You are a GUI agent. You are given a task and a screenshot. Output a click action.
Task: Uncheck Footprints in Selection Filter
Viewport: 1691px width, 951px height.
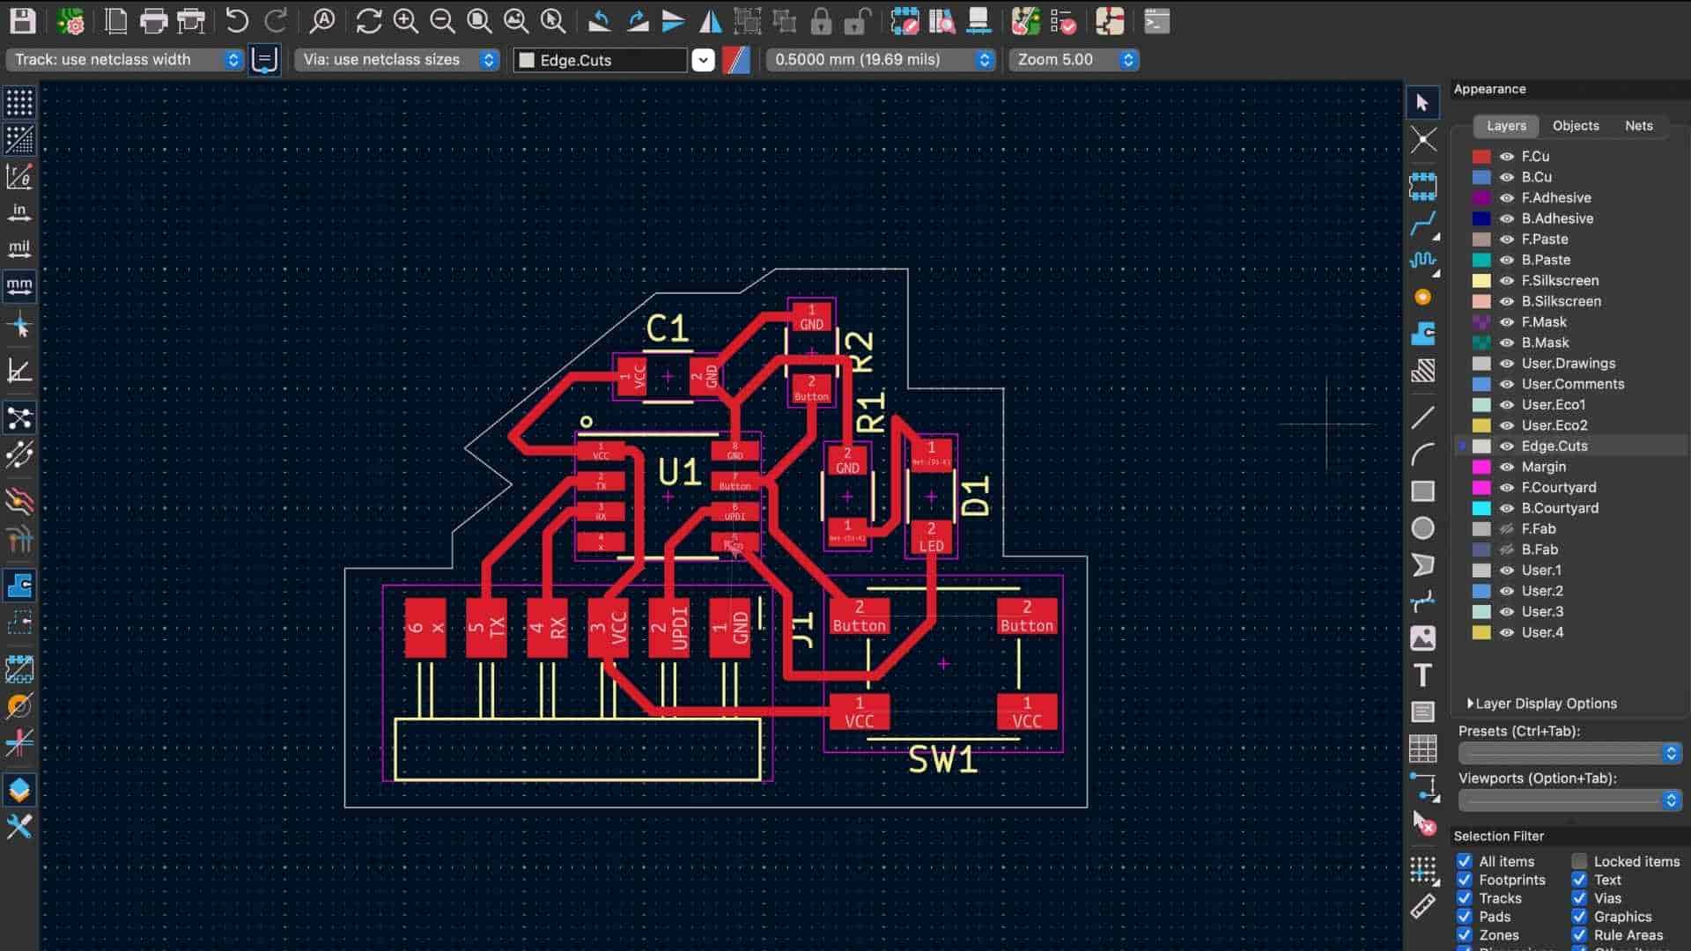[1464, 880]
